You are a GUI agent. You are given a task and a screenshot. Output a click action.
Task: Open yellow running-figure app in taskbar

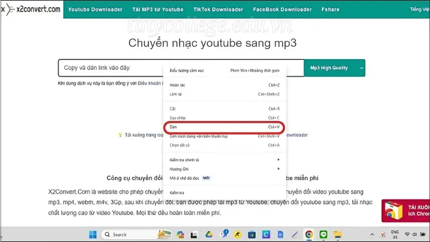(x=238, y=234)
